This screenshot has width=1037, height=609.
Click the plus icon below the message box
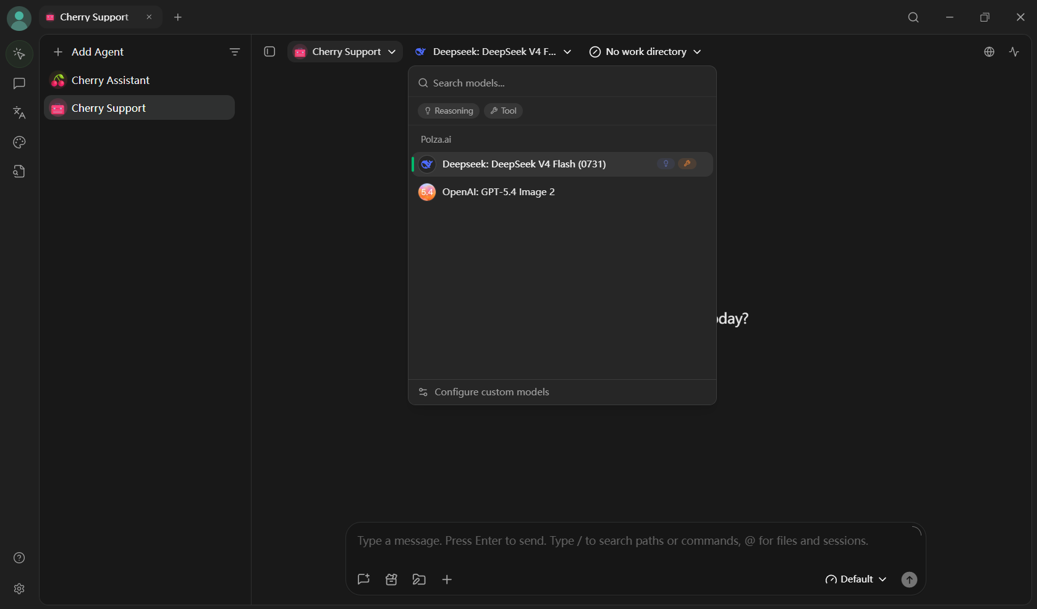click(x=447, y=579)
